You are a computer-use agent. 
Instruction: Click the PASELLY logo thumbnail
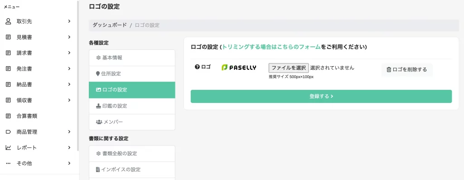[239, 68]
